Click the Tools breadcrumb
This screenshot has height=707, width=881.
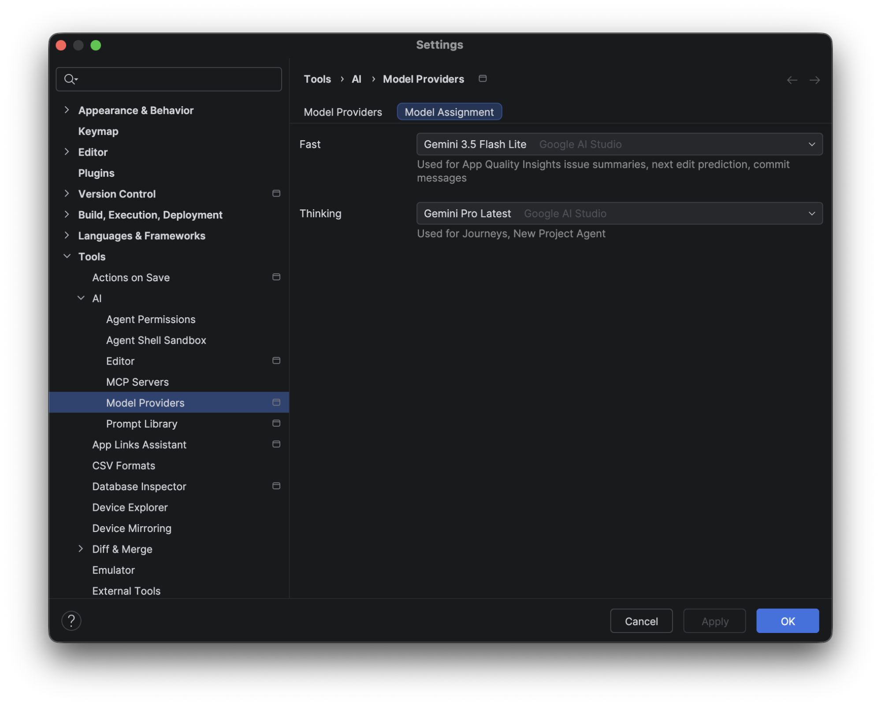tap(317, 79)
